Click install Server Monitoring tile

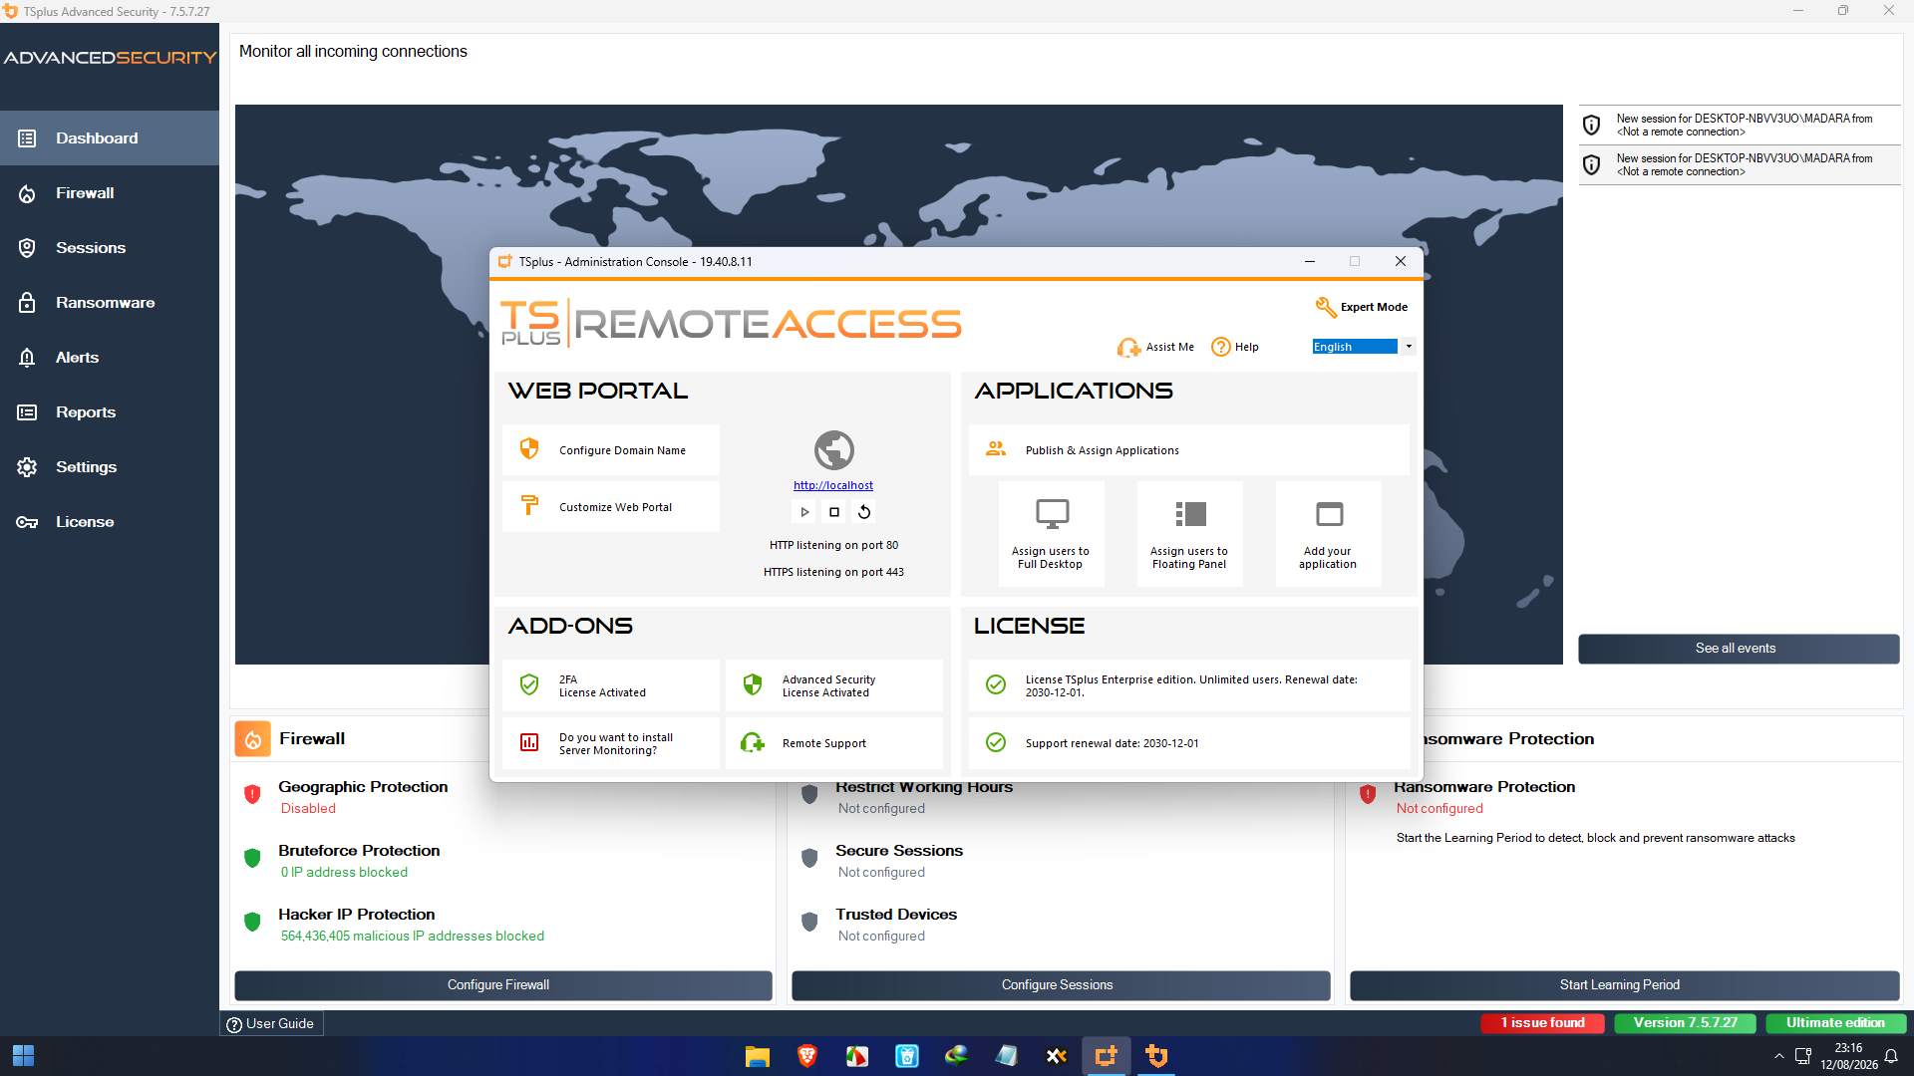coord(611,743)
